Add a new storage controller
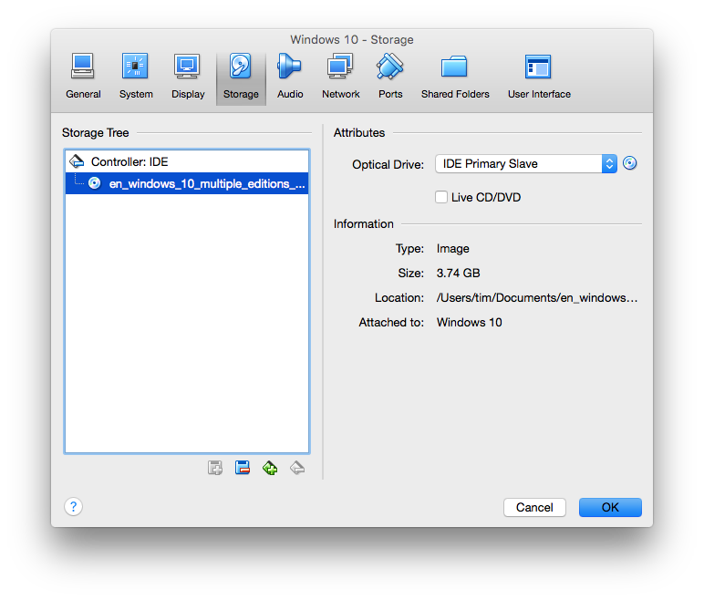704x600 pixels. [270, 468]
